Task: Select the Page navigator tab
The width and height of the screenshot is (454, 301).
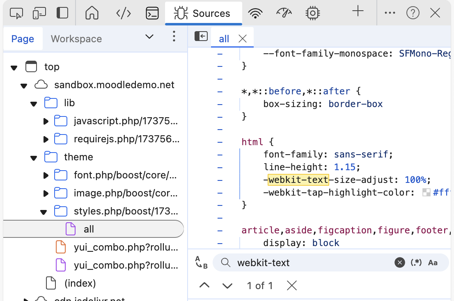Action: 23,39
